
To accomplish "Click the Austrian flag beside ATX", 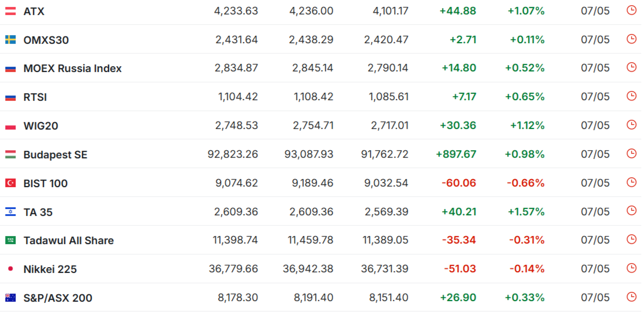I will pos(10,11).
